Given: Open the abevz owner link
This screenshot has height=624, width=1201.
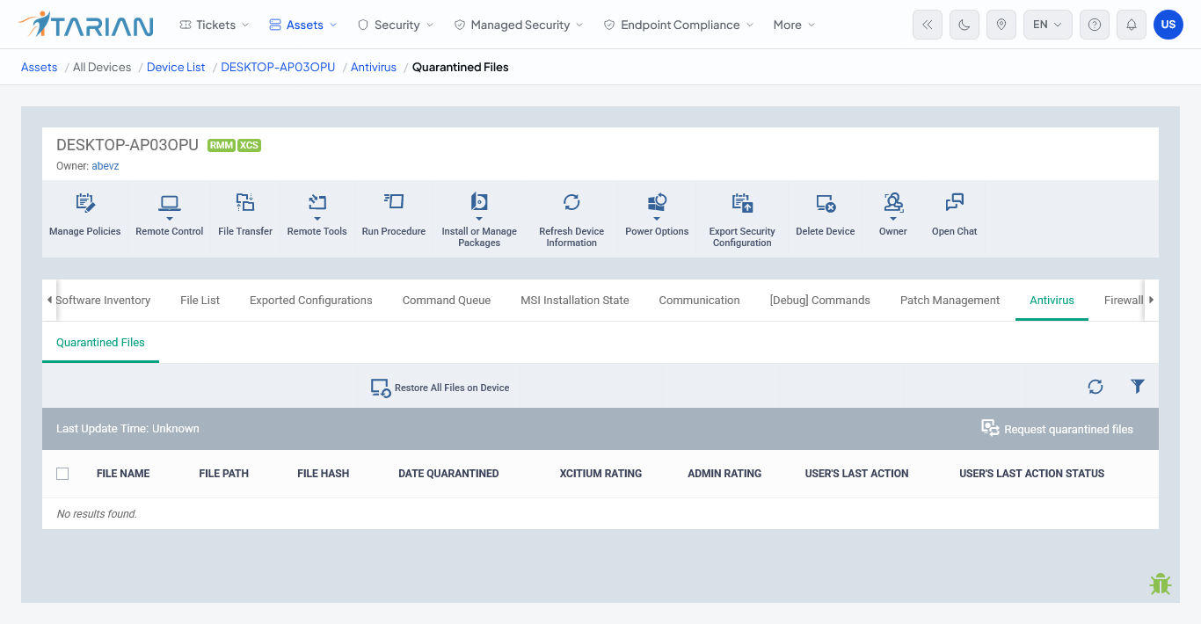Looking at the screenshot, I should [106, 166].
